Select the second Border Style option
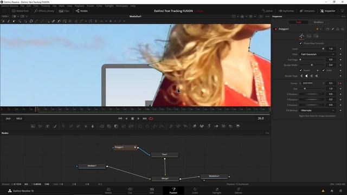This screenshot has width=347, height=195. [x=306, y=76]
